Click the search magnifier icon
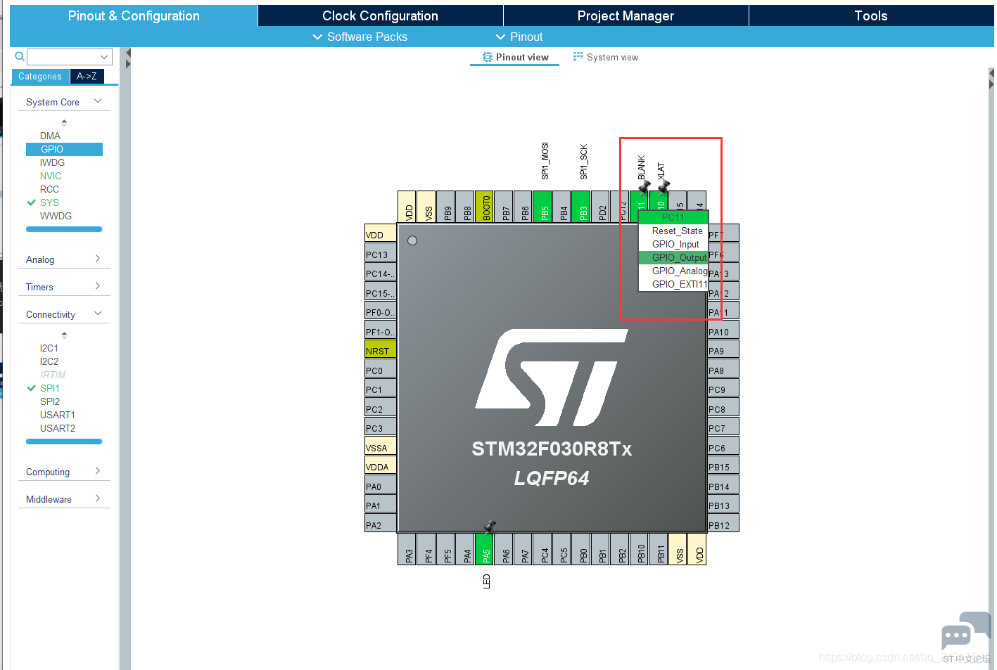Screen dimensions: 997x670 tap(20, 56)
